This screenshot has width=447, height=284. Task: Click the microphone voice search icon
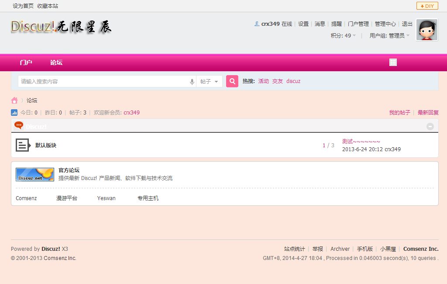(192, 82)
